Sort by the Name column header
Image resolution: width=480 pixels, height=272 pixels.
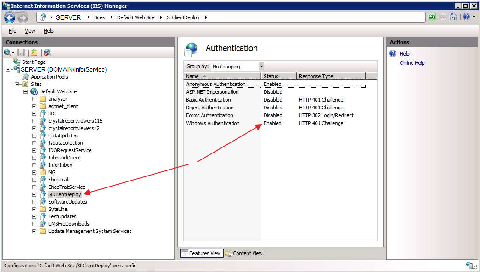pyautogui.click(x=222, y=76)
